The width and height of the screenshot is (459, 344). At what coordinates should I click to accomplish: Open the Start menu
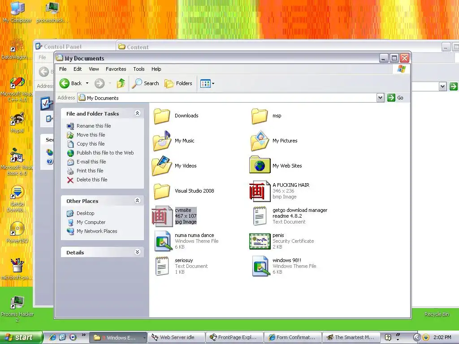coord(21,338)
